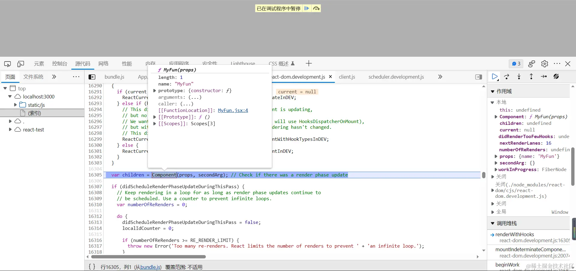Open the bundle.js file tab

coord(114,77)
